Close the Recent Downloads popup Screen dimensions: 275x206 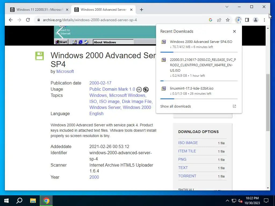[x=234, y=31]
